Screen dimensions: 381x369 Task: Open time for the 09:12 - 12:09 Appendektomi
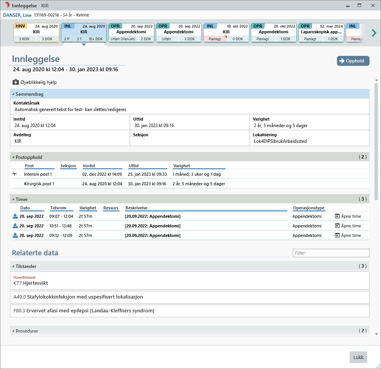click(348, 235)
